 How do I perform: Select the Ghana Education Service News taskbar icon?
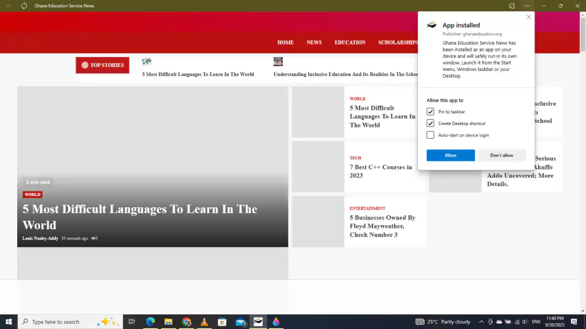point(258,322)
